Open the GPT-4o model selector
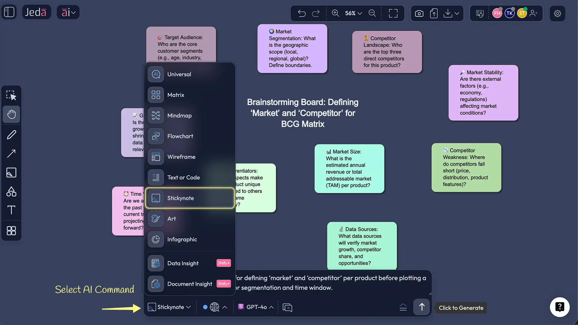Viewport: 578px width, 325px height. 256,307
